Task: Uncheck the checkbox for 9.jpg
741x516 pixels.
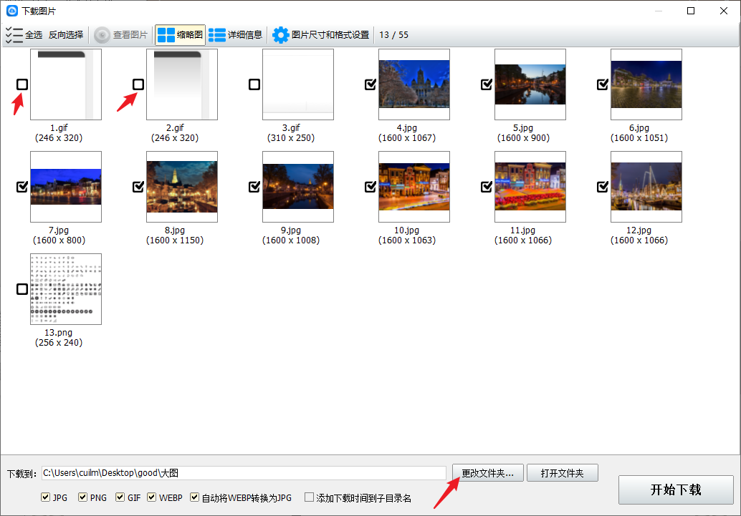Action: pos(254,187)
